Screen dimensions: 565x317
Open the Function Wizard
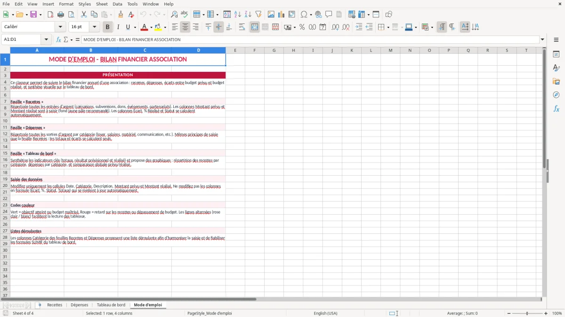58,39
